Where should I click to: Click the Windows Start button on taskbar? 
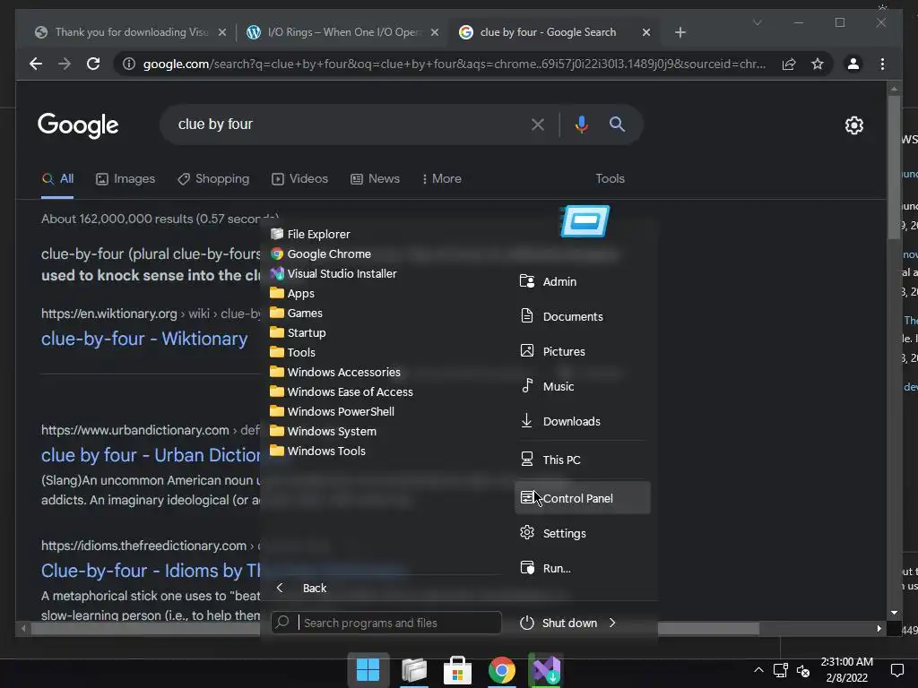click(x=368, y=670)
